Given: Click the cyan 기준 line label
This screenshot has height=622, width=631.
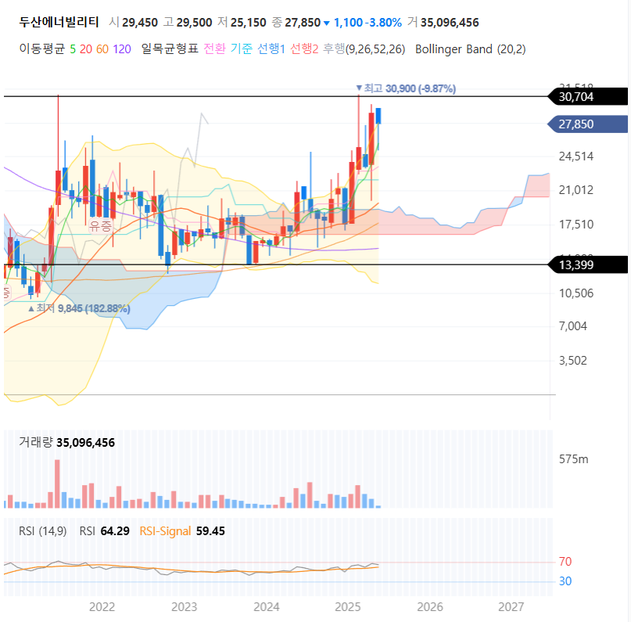Looking at the screenshot, I should coord(242,49).
